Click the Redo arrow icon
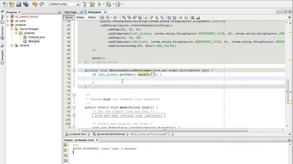The width and height of the screenshot is (293, 164). coord(42,4)
